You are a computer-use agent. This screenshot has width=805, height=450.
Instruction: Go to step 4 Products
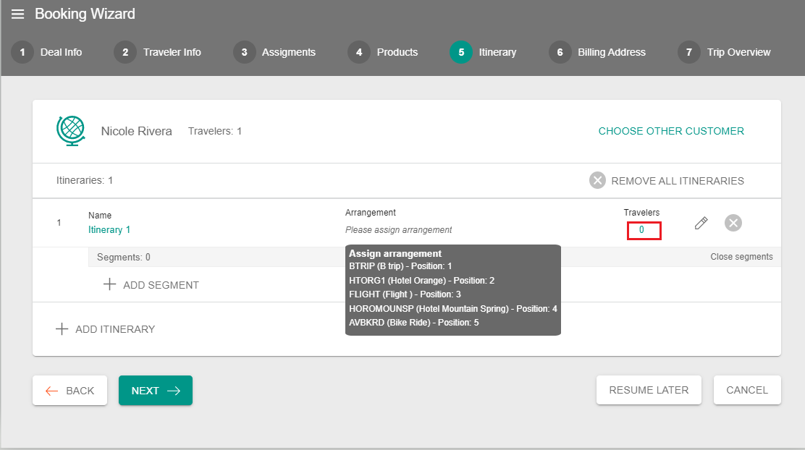383,52
